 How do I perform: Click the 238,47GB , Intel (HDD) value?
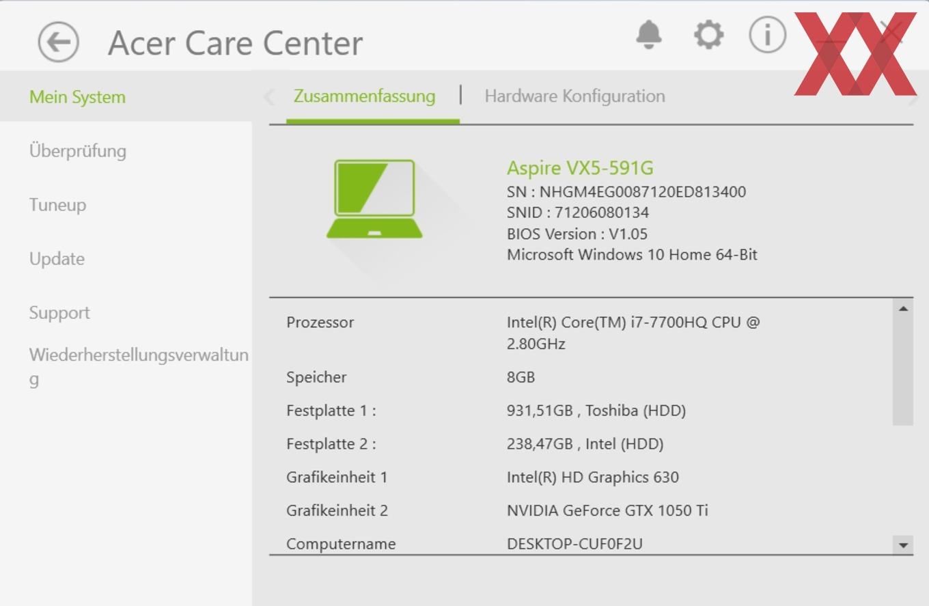coord(585,444)
